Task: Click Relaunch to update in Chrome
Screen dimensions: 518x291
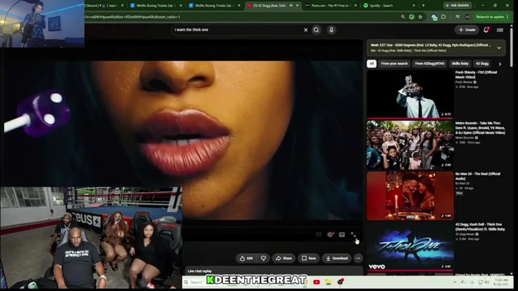Action: coord(490,17)
